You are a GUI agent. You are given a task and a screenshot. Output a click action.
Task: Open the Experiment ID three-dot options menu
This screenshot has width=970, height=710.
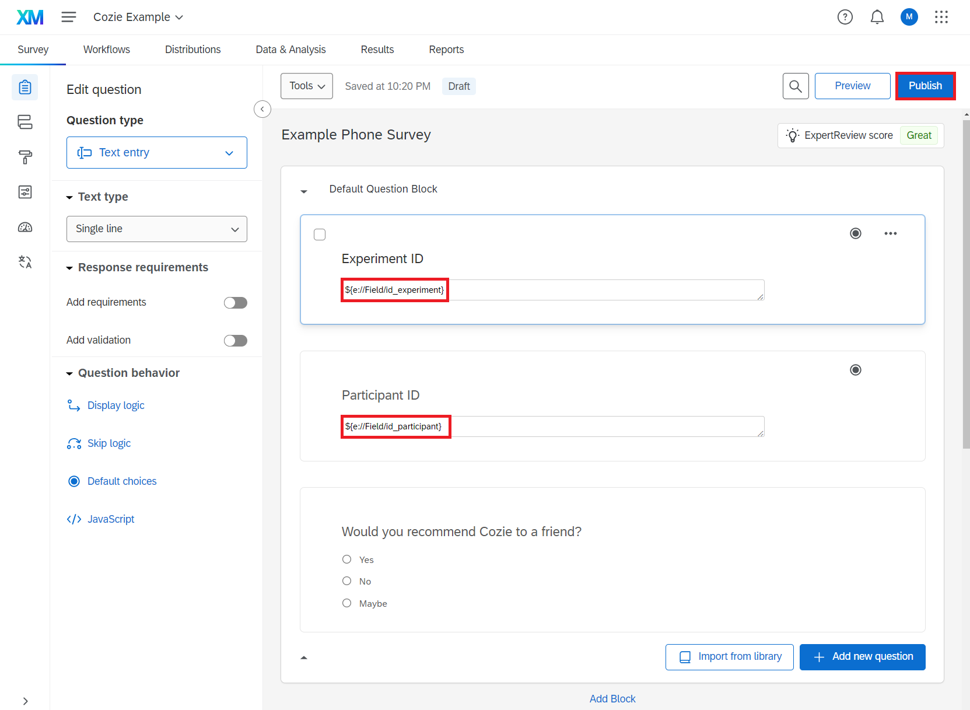[x=890, y=233]
